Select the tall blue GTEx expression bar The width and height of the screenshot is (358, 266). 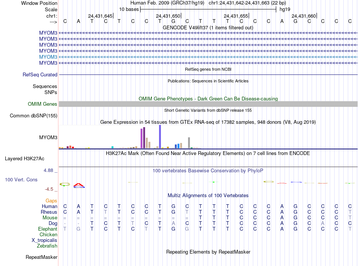160,137
